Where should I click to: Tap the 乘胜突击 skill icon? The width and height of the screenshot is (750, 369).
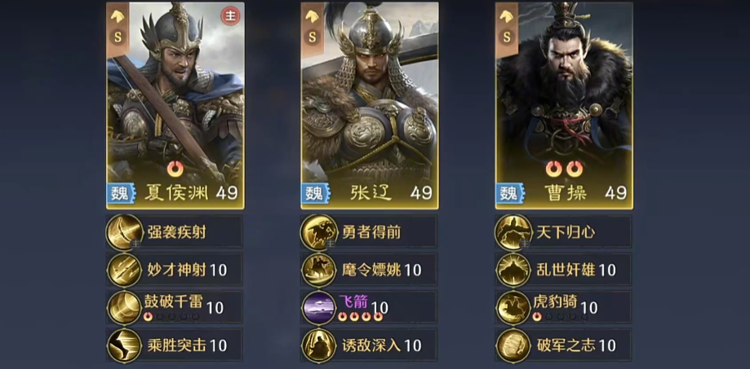[124, 345]
